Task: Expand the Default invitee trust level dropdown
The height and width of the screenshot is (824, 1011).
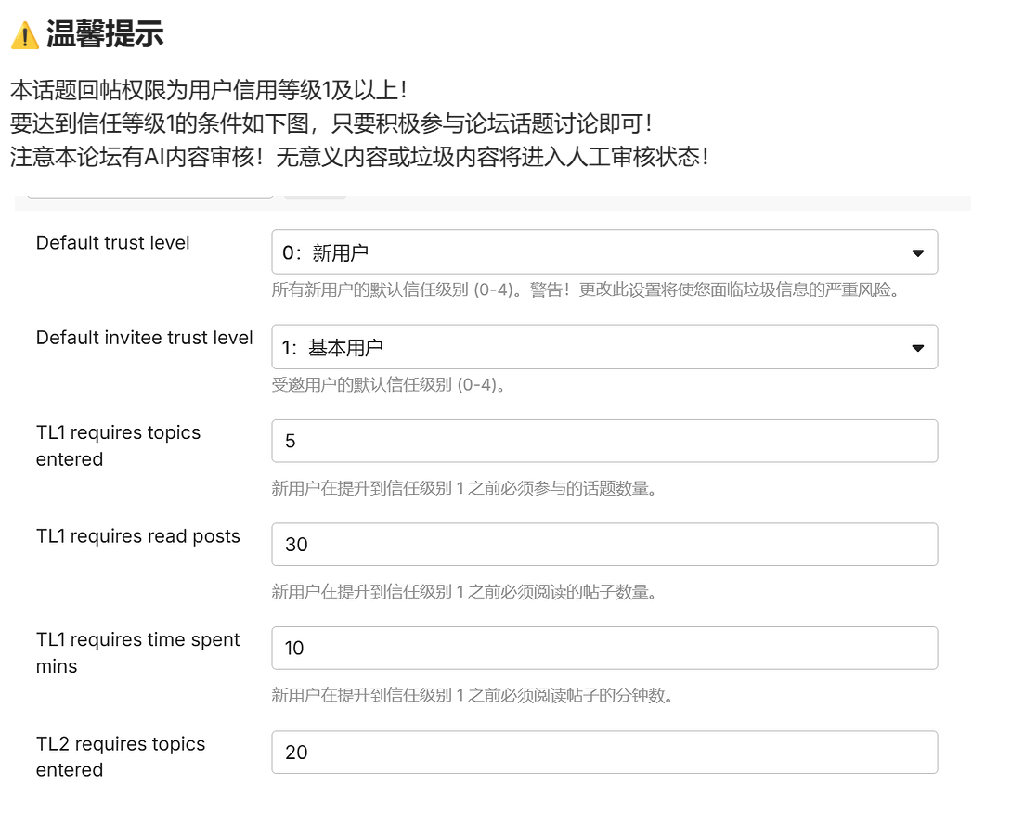Action: coord(604,347)
